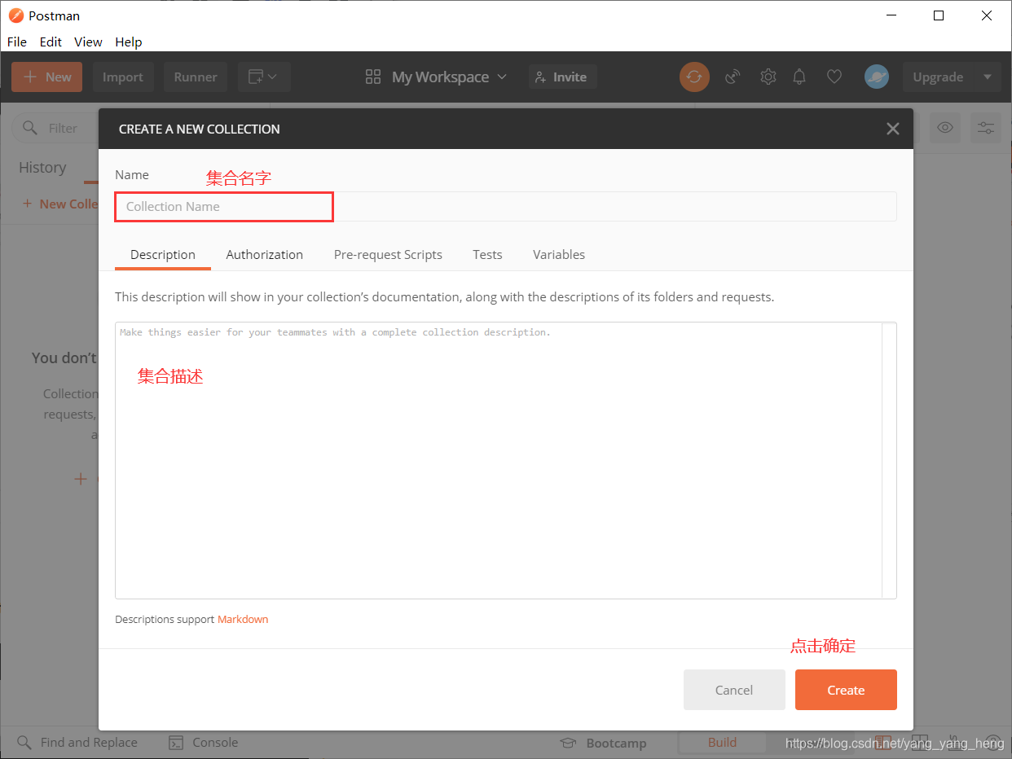Open the Help menu
This screenshot has width=1012, height=759.
tap(128, 42)
